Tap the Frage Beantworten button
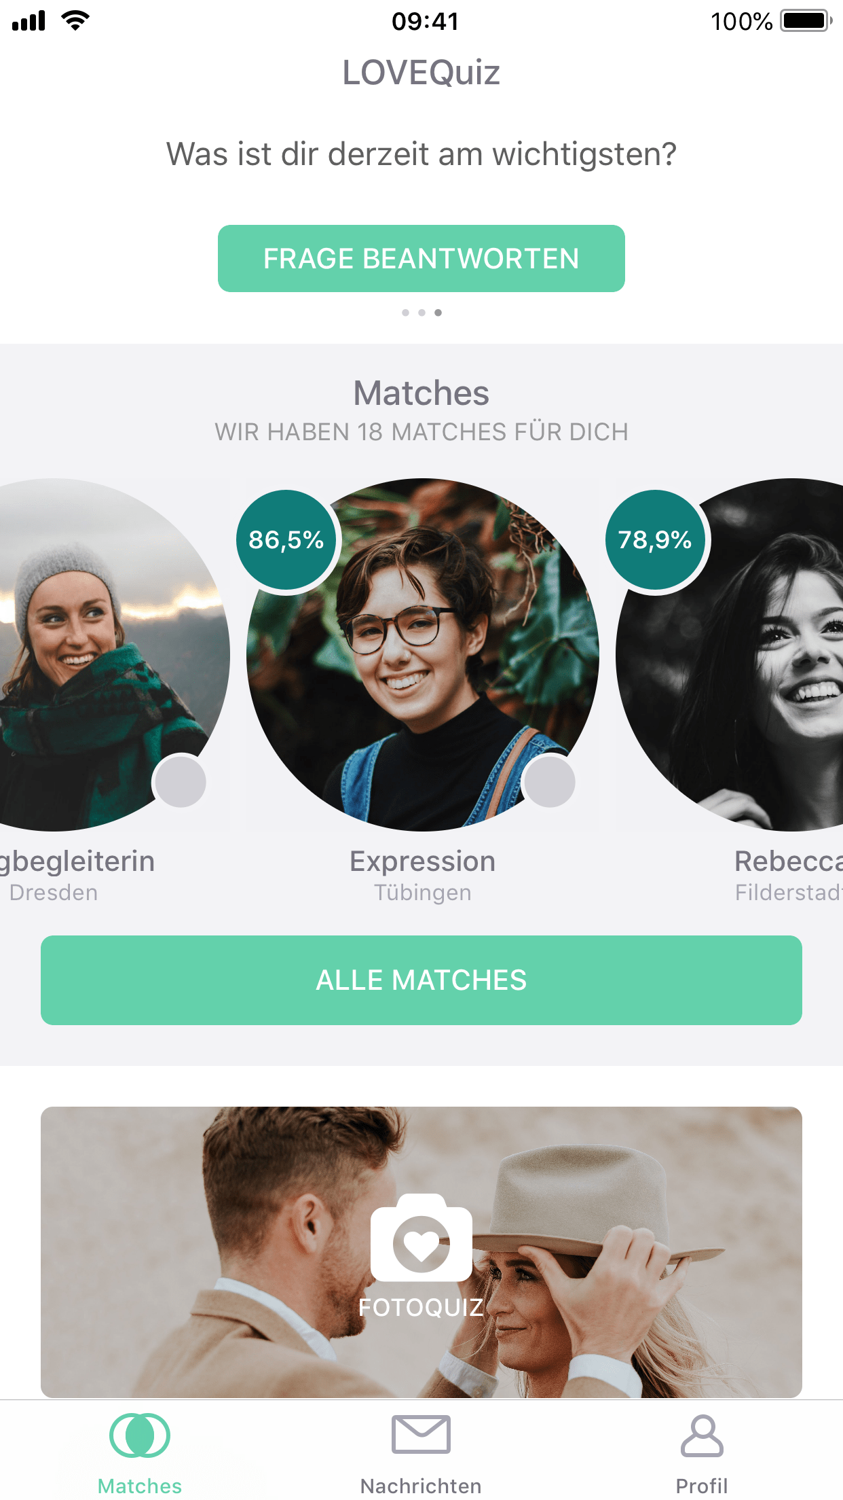 pos(421,258)
